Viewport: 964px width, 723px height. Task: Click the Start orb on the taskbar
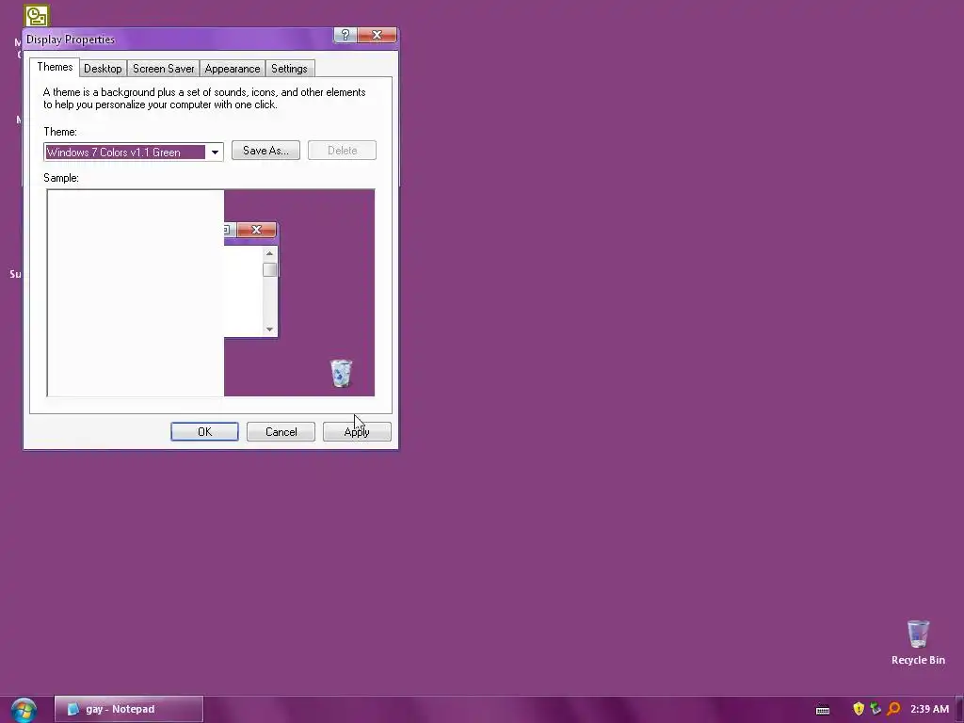coord(24,710)
